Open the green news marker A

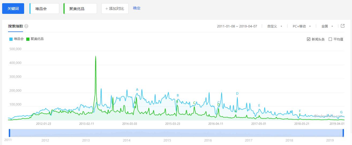pos(135,103)
